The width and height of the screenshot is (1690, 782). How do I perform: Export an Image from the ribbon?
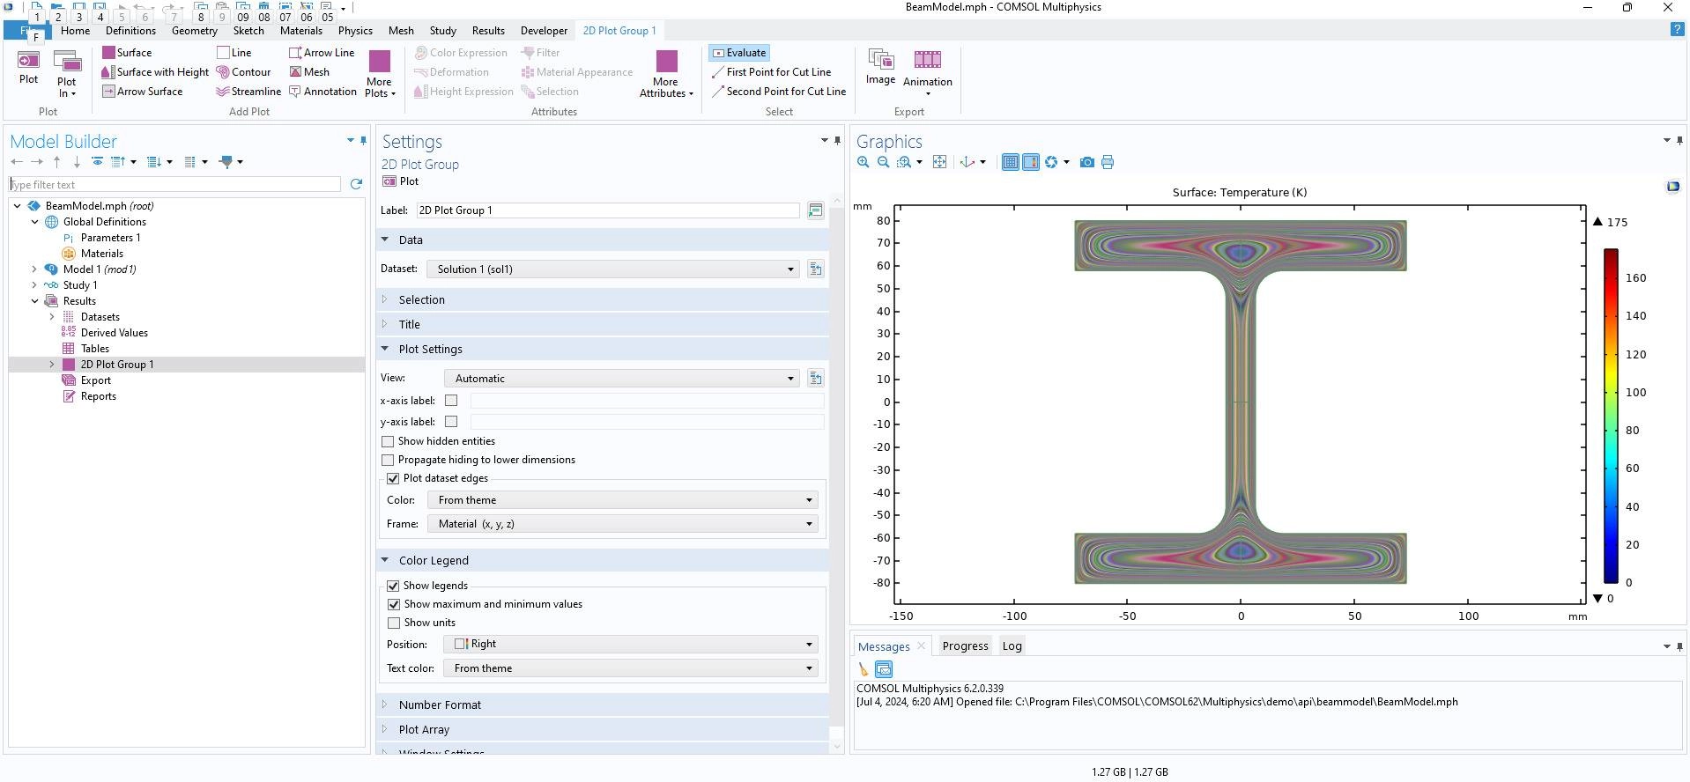(x=880, y=67)
